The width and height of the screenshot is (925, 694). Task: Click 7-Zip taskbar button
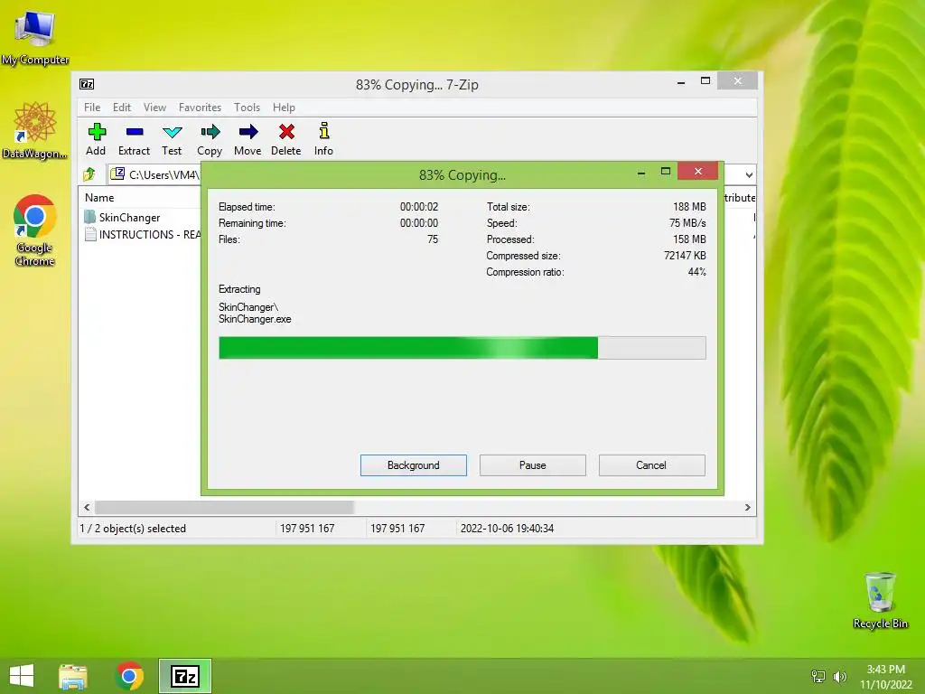point(185,676)
